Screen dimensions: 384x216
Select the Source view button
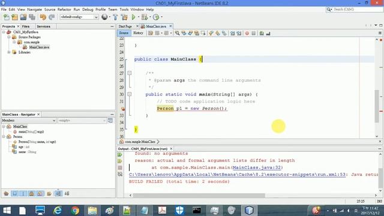[x=124, y=33]
